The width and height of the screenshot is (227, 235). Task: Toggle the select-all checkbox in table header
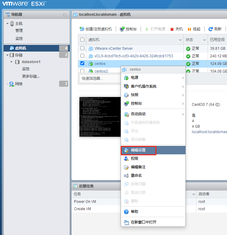(82, 39)
